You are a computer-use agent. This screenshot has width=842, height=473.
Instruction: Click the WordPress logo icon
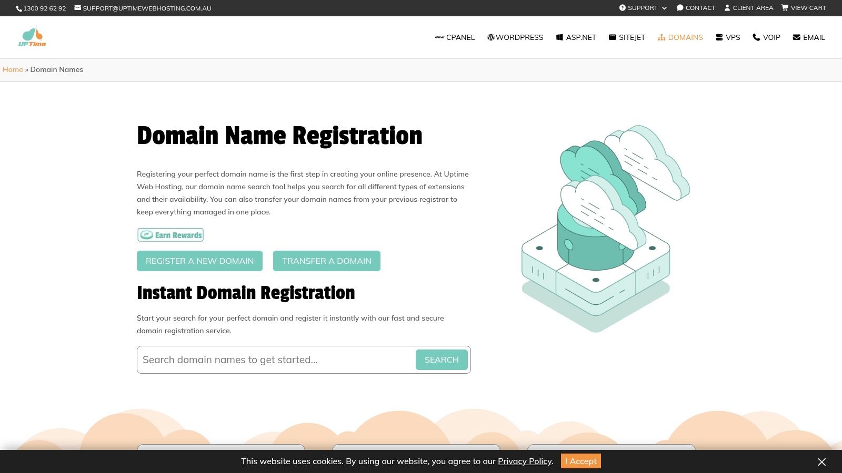click(491, 37)
